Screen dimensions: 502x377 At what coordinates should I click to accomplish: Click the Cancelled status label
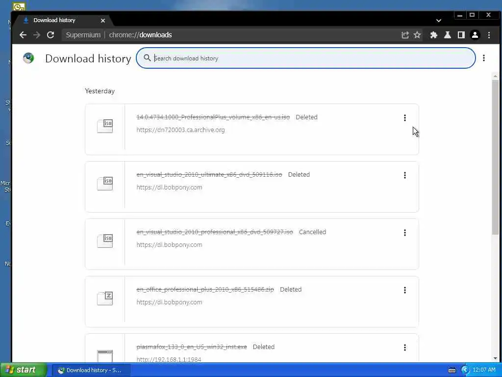click(x=312, y=232)
